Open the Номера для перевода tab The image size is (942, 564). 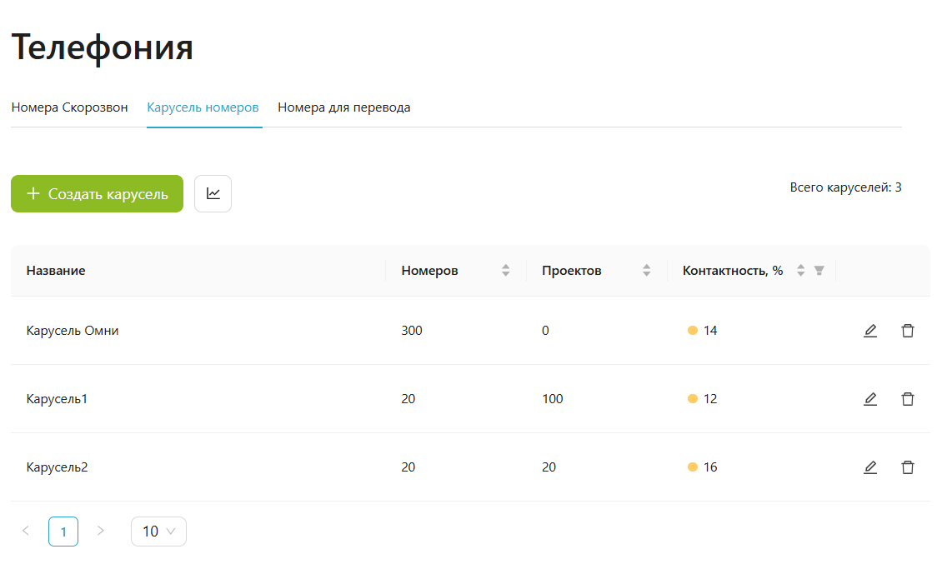(343, 107)
